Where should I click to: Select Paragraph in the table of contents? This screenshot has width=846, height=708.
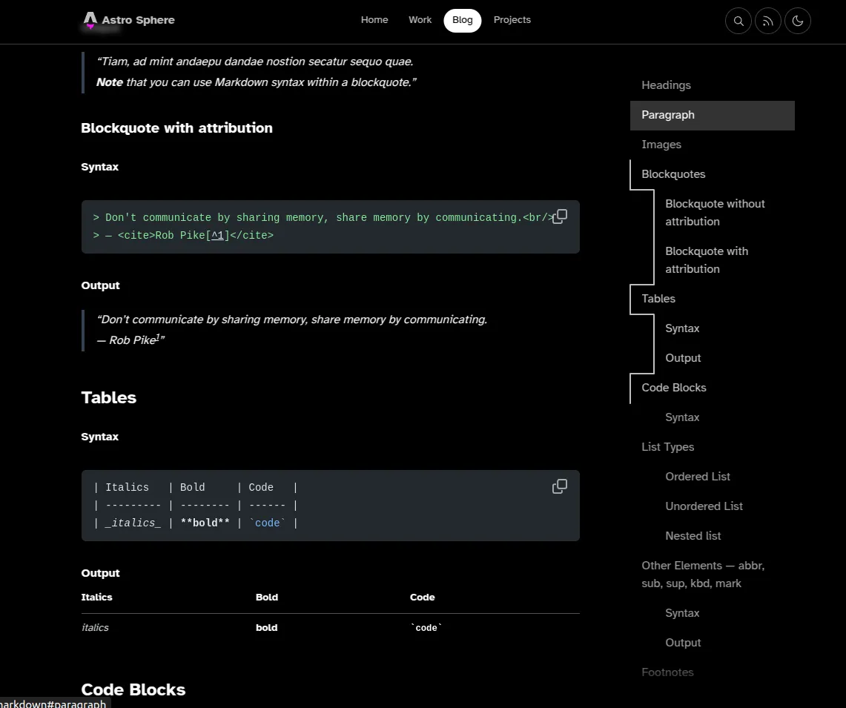tap(713, 115)
